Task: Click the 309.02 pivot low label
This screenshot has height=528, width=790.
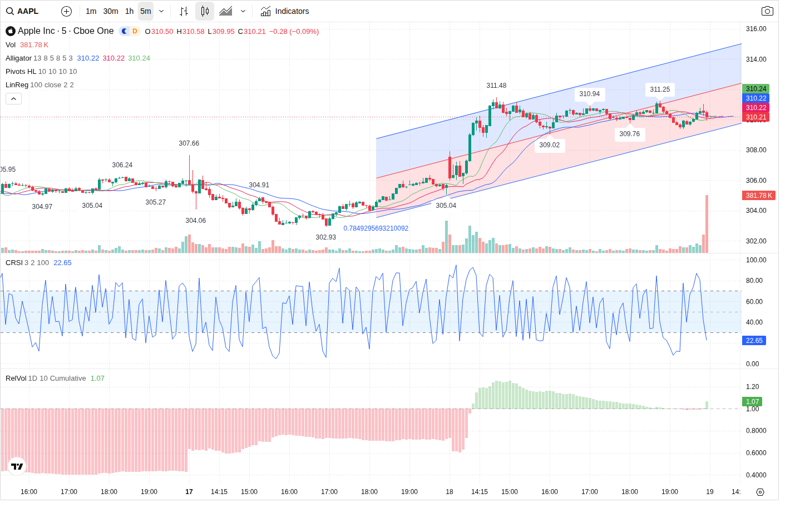Action: [549, 145]
